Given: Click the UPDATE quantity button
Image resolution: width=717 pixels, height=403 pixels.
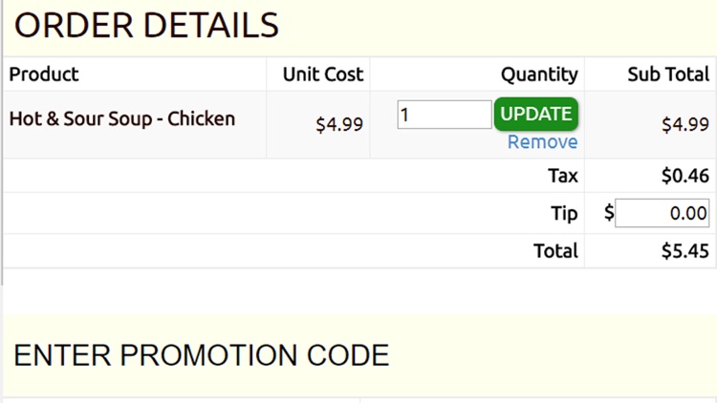Looking at the screenshot, I should pos(536,114).
